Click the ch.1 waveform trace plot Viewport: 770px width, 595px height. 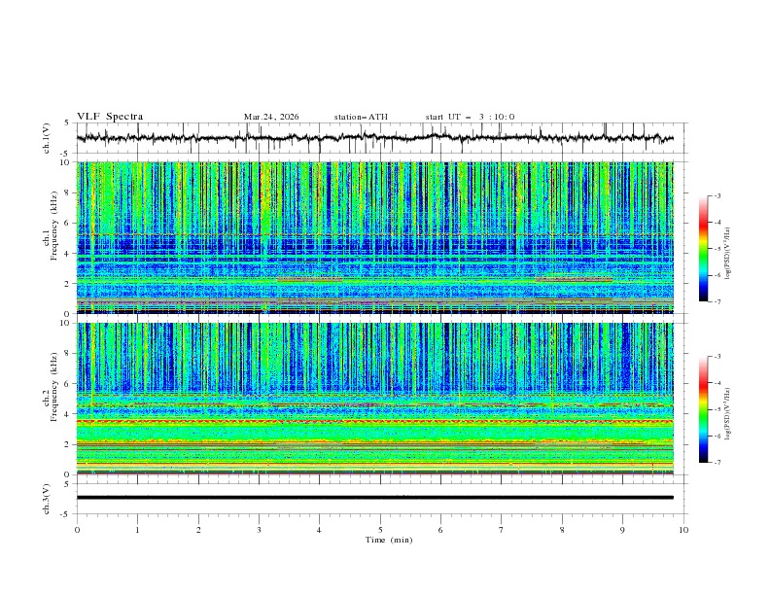pyautogui.click(x=374, y=138)
